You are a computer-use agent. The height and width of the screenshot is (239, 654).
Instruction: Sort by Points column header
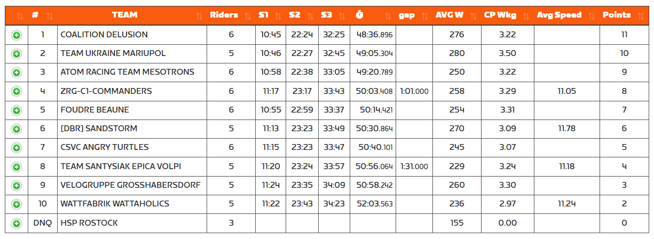(617, 15)
